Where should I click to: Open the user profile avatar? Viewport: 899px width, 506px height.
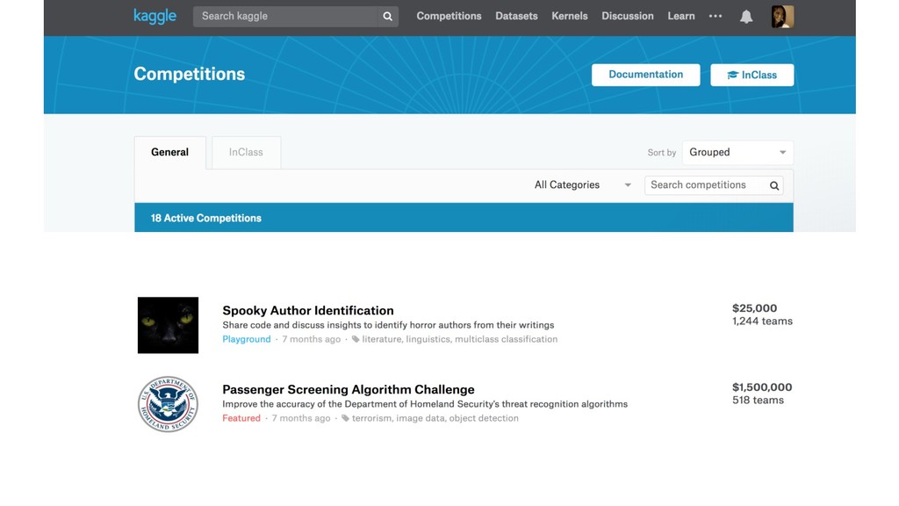point(782,17)
